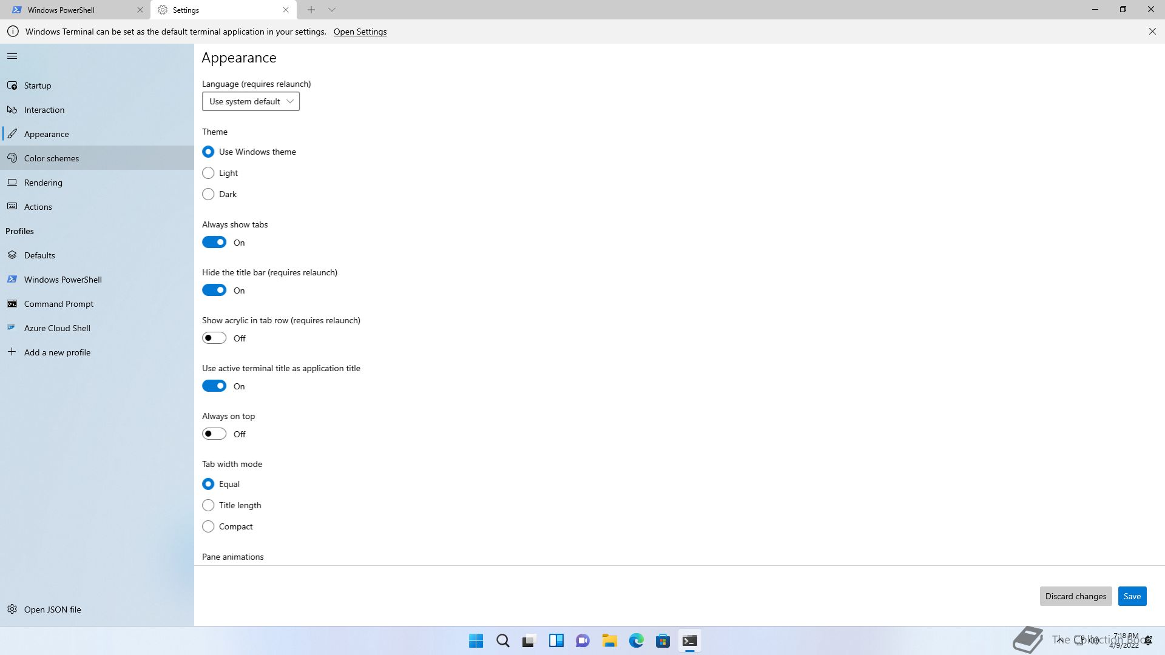
Task: Open a new tab with plus icon
Action: [x=311, y=10]
